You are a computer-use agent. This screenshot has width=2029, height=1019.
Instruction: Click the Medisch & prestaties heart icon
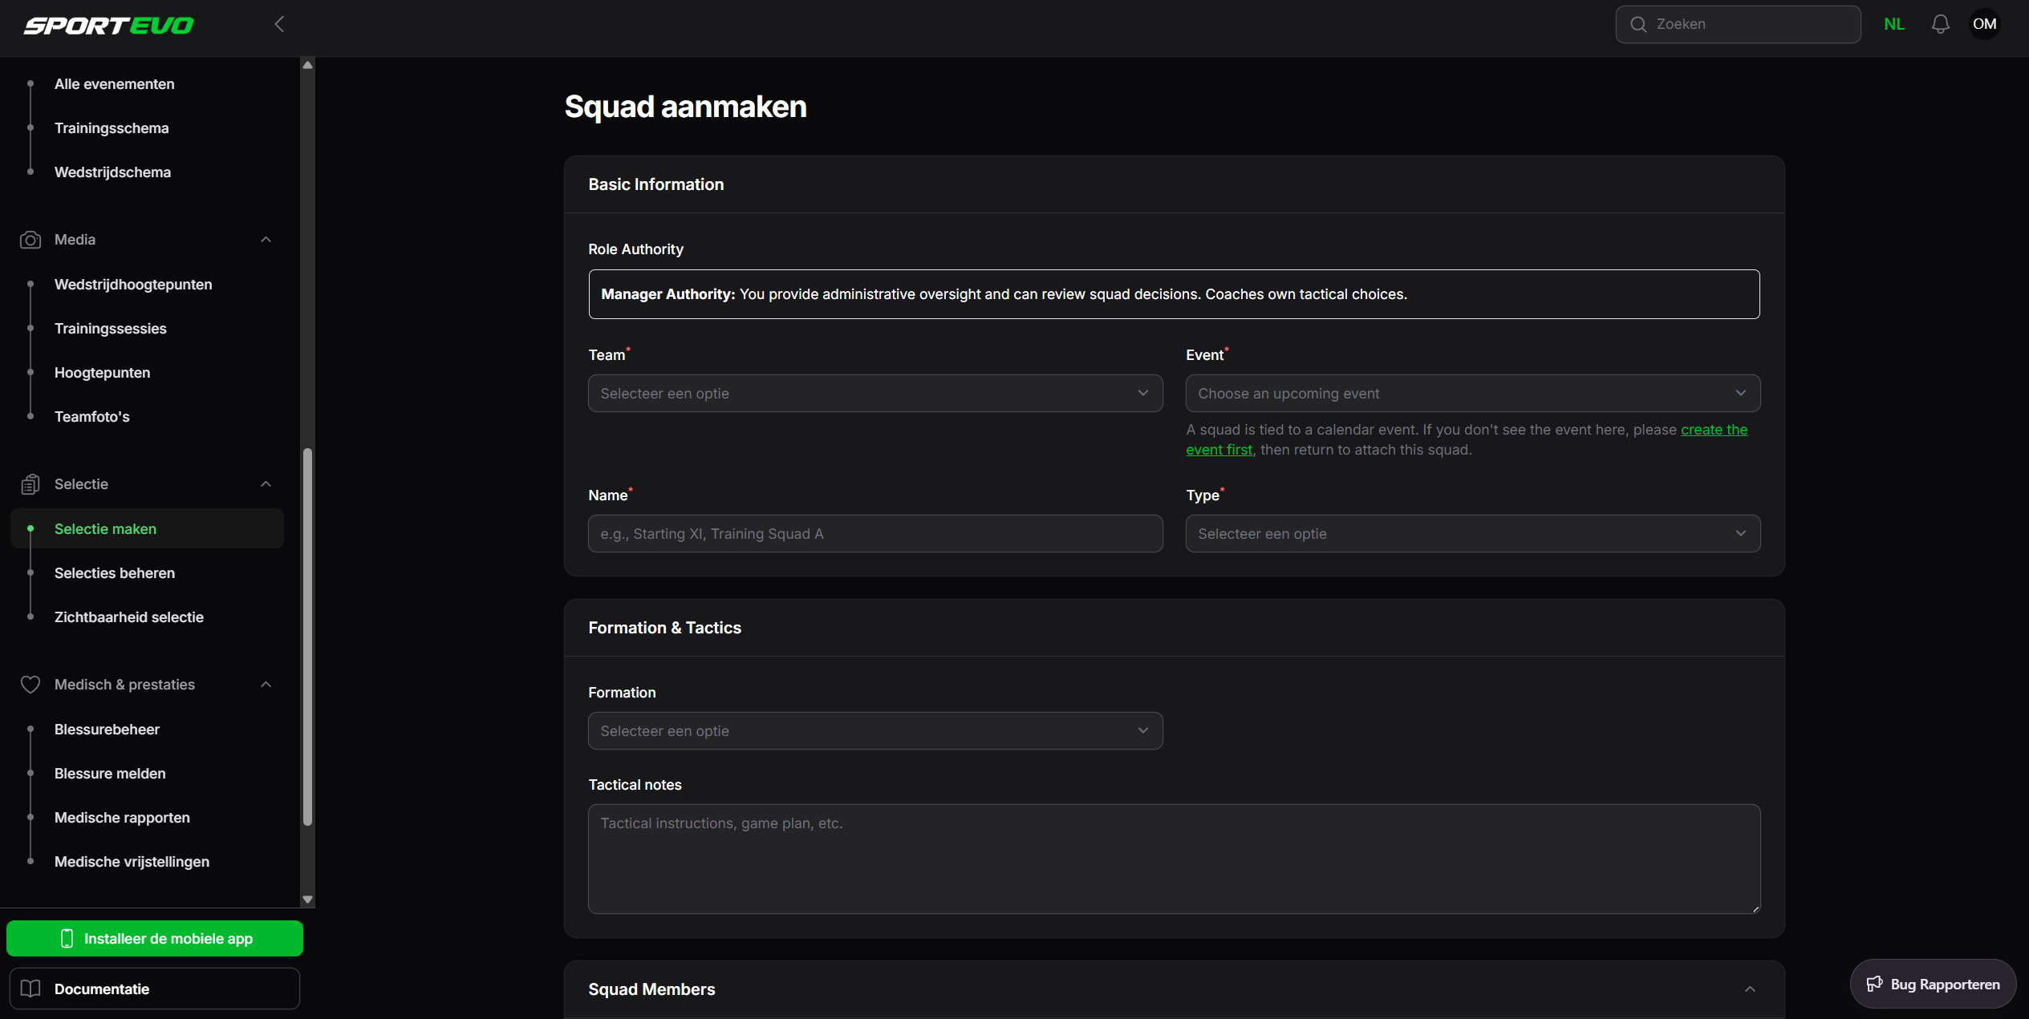30,685
